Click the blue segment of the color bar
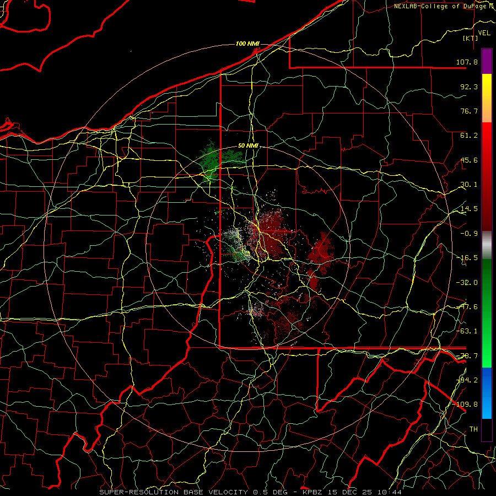Screen dimensions: 496x496 click(487, 393)
